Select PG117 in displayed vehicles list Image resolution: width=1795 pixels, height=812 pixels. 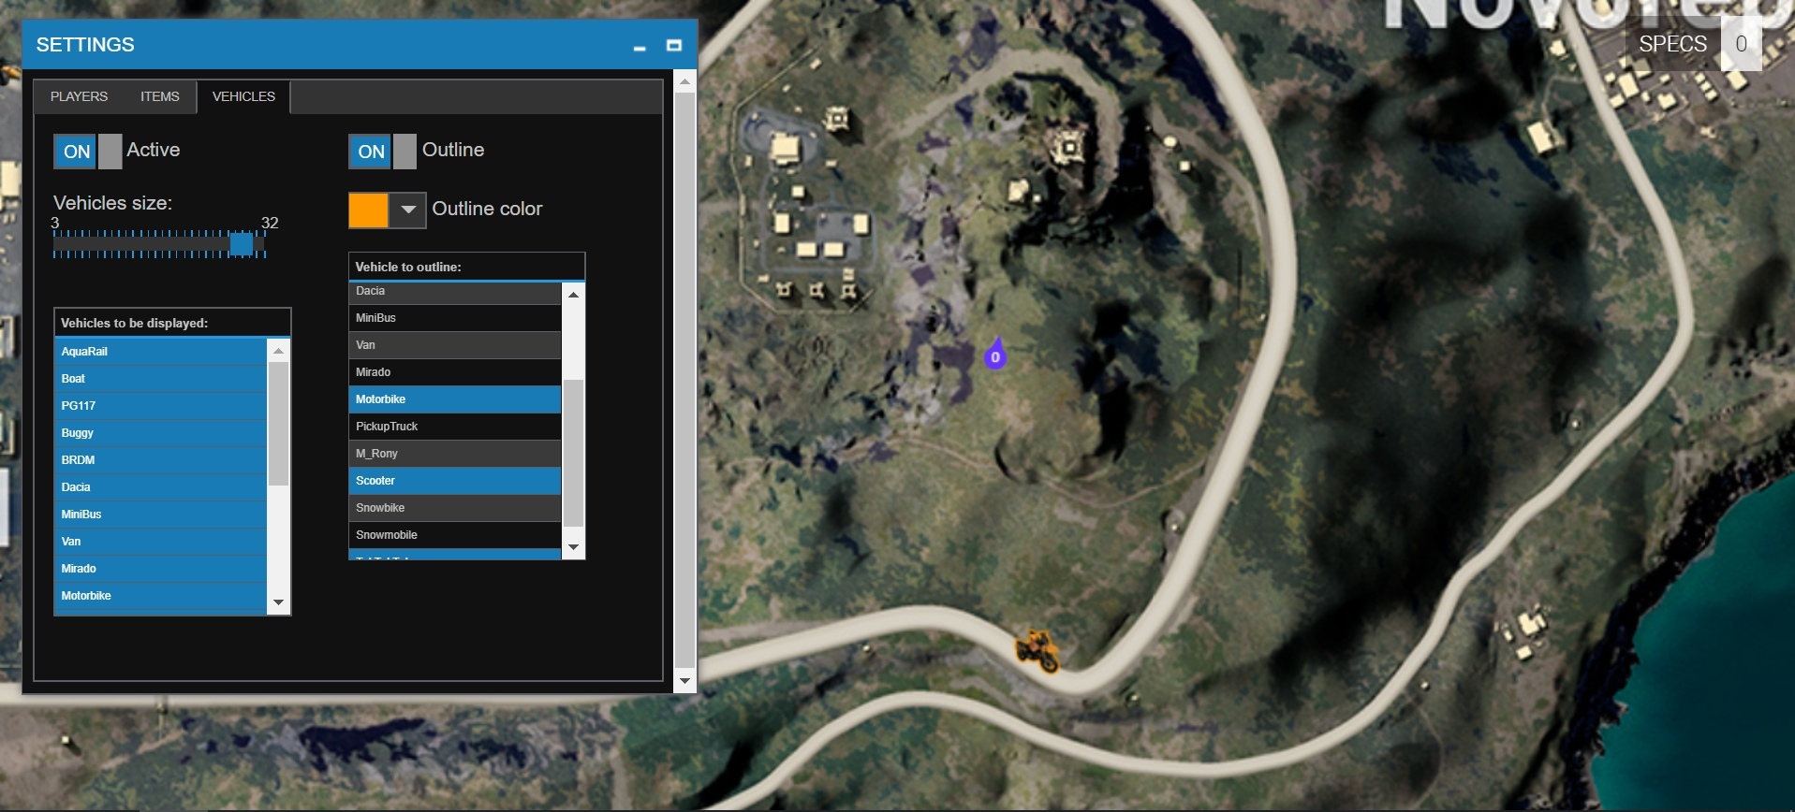(161, 406)
